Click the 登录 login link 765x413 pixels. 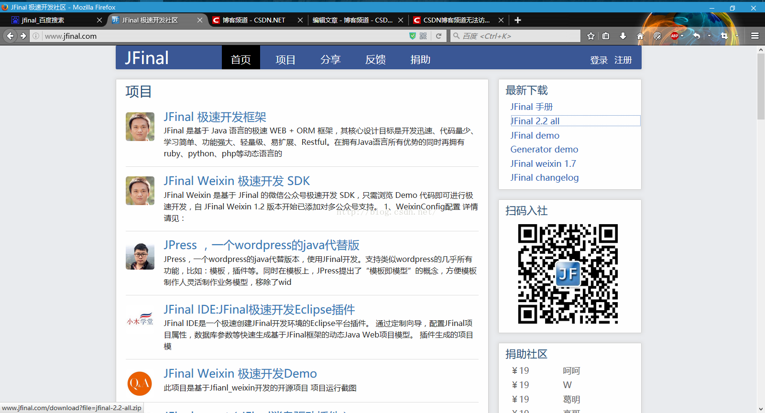click(x=599, y=60)
